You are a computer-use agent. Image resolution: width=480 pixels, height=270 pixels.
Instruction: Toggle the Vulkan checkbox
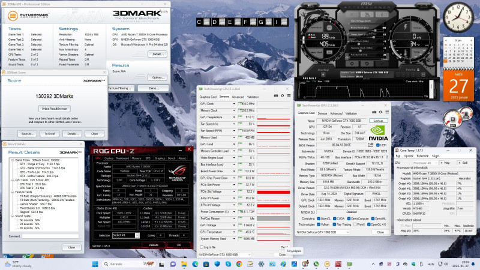click(x=319, y=224)
